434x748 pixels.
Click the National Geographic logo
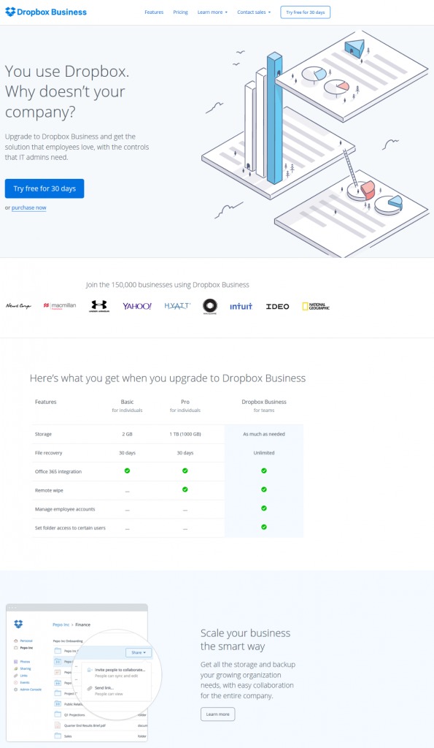[x=316, y=306]
